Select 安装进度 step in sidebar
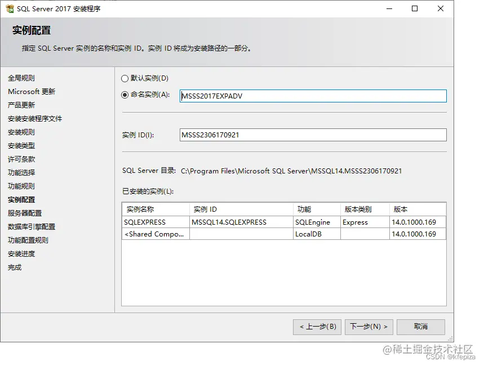 [x=21, y=254]
